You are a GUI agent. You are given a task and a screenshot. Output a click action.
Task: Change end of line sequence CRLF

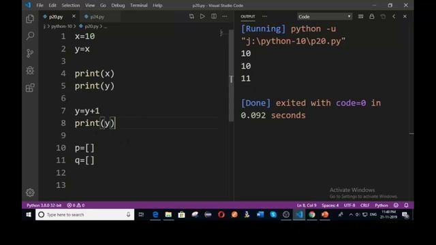365,206
